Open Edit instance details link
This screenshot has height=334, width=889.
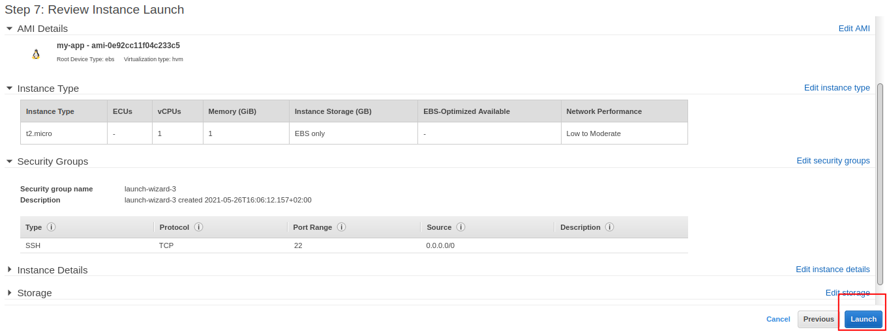click(x=832, y=270)
